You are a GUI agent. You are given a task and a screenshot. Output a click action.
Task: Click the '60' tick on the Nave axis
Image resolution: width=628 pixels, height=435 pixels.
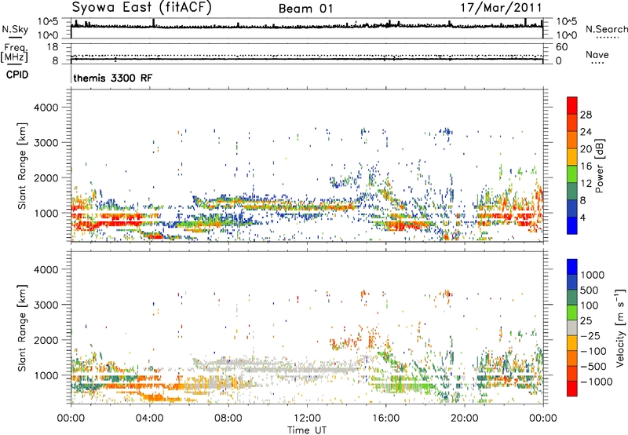click(x=561, y=47)
